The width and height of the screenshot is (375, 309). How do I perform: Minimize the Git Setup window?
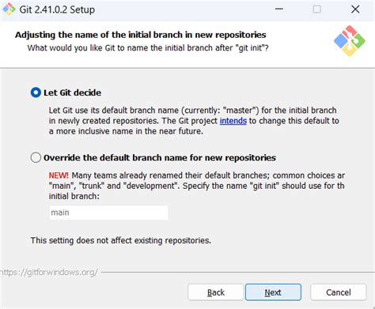[x=279, y=9]
